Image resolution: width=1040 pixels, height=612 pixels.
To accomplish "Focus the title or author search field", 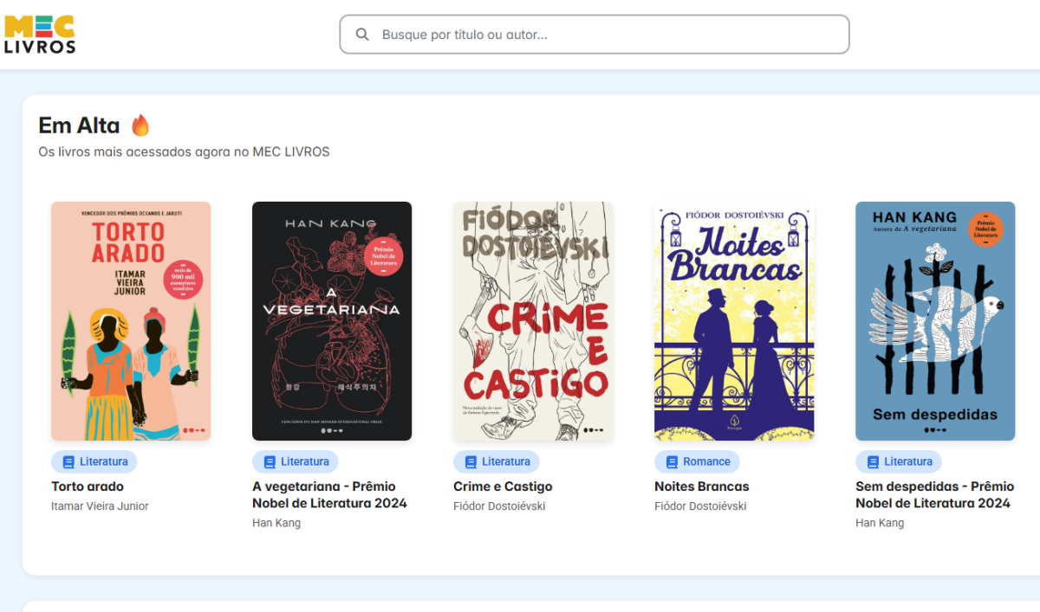I will point(594,35).
